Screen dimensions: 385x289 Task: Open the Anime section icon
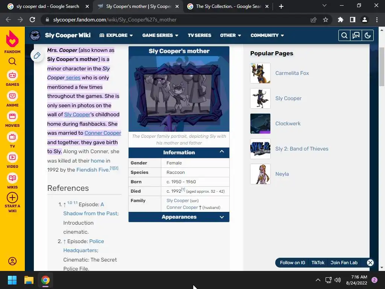(x=12, y=96)
